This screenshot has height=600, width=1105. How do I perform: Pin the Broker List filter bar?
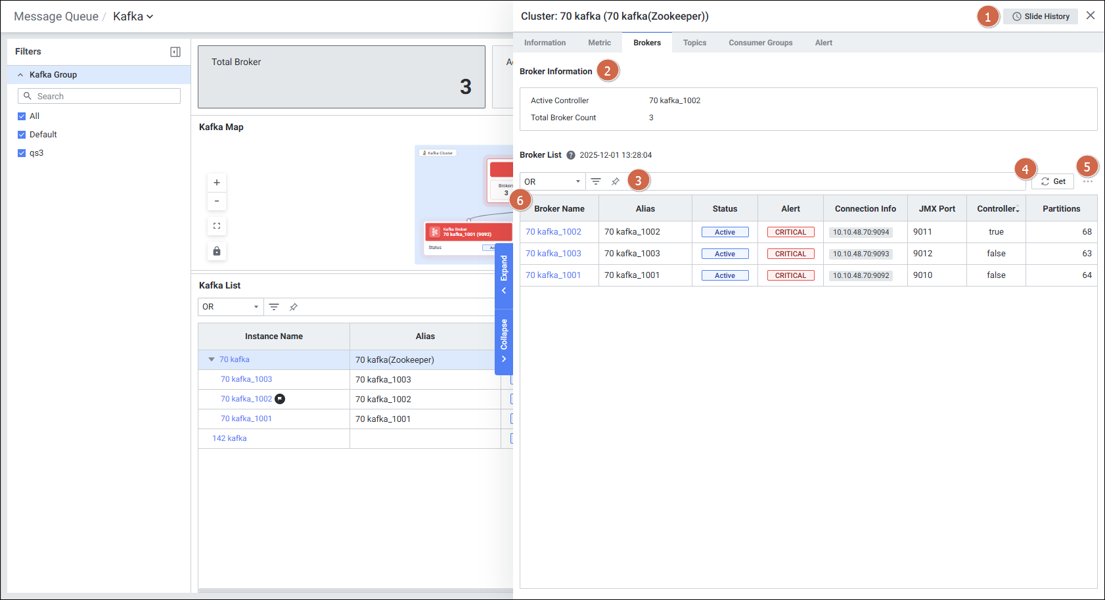point(616,181)
